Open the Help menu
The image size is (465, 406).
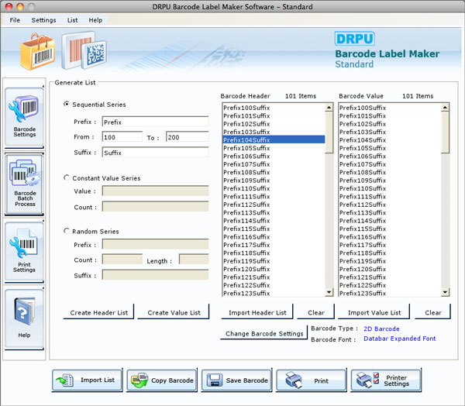95,20
